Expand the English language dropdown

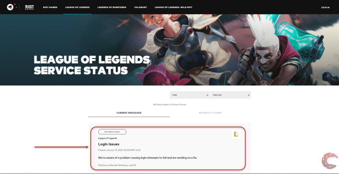coord(231,95)
